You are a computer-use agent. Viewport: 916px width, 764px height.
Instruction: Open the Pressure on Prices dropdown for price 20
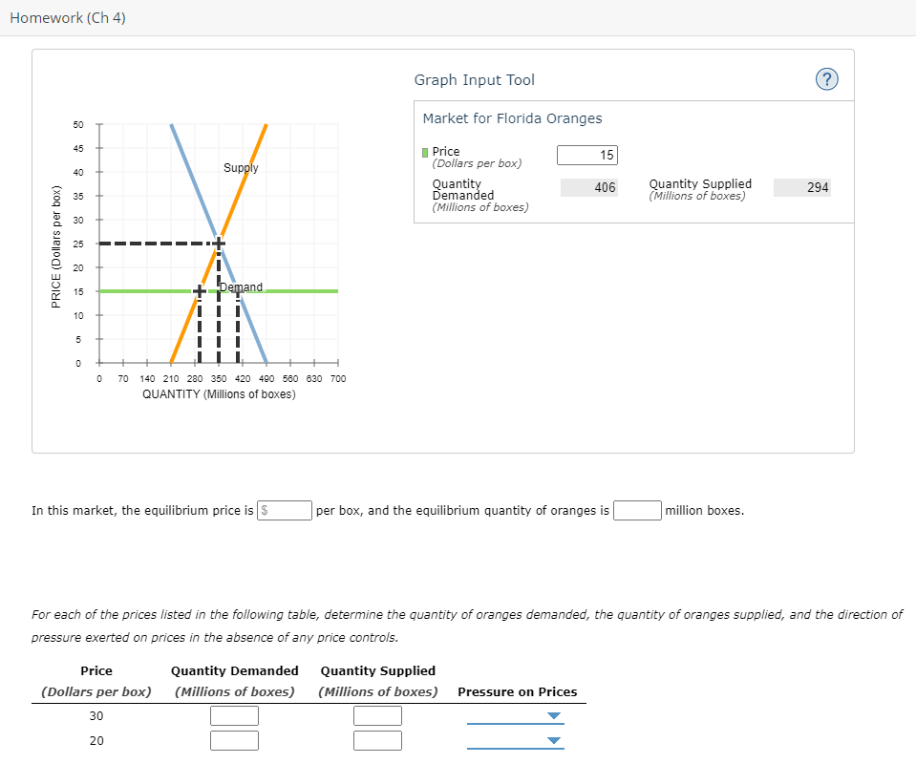[515, 740]
